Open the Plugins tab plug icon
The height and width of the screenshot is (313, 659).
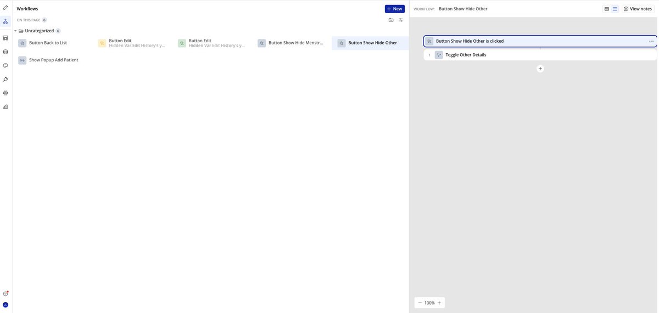click(x=5, y=79)
